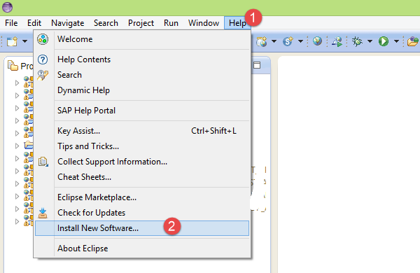
Task: Open the dropdown arrow beside the Debug icon
Action: [x=370, y=41]
